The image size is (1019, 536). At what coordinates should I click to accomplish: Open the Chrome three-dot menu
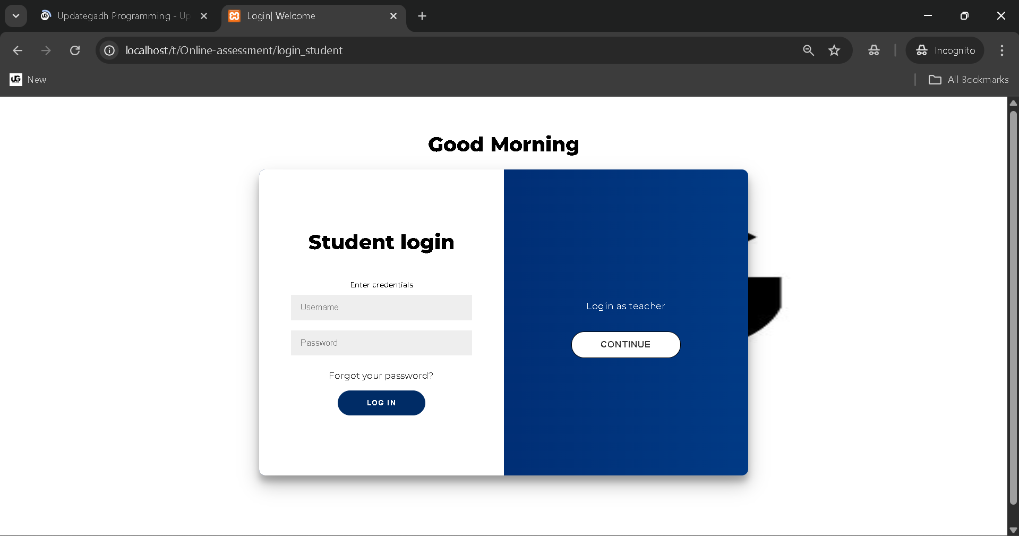pos(1001,50)
